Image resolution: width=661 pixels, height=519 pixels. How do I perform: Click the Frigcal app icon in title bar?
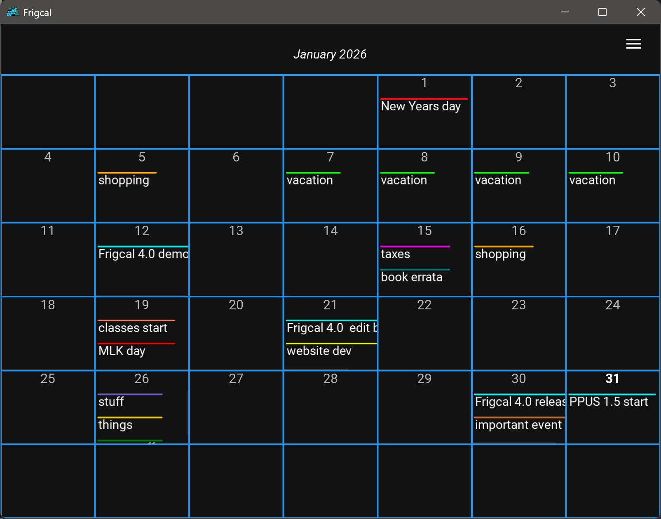[x=13, y=12]
